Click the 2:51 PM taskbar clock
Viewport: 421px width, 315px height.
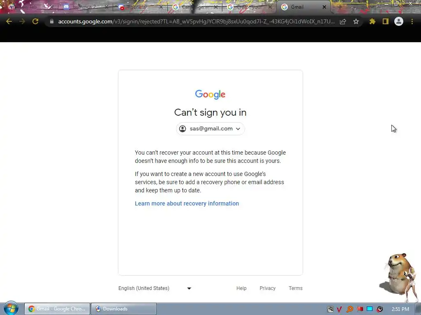pos(400,309)
